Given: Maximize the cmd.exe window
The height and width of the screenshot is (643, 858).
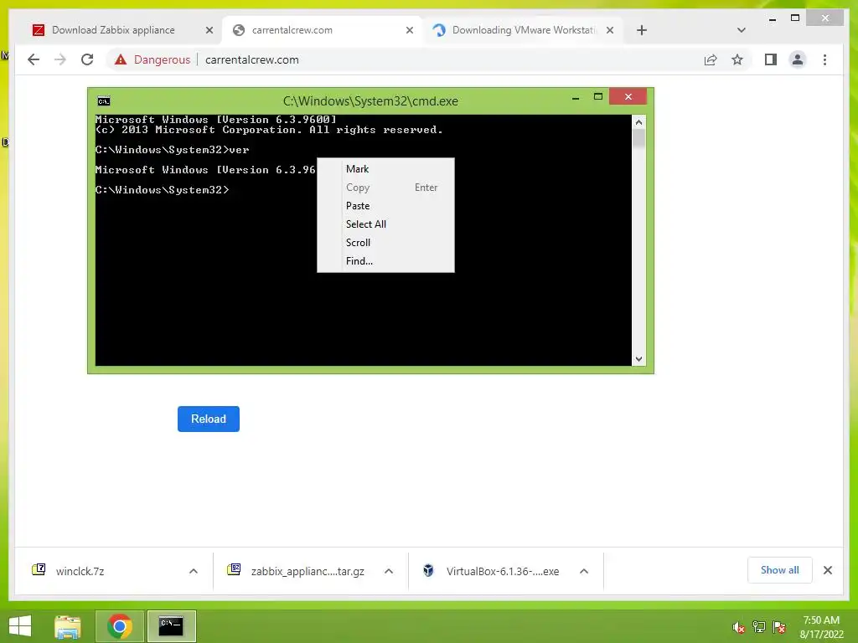Looking at the screenshot, I should click(598, 97).
